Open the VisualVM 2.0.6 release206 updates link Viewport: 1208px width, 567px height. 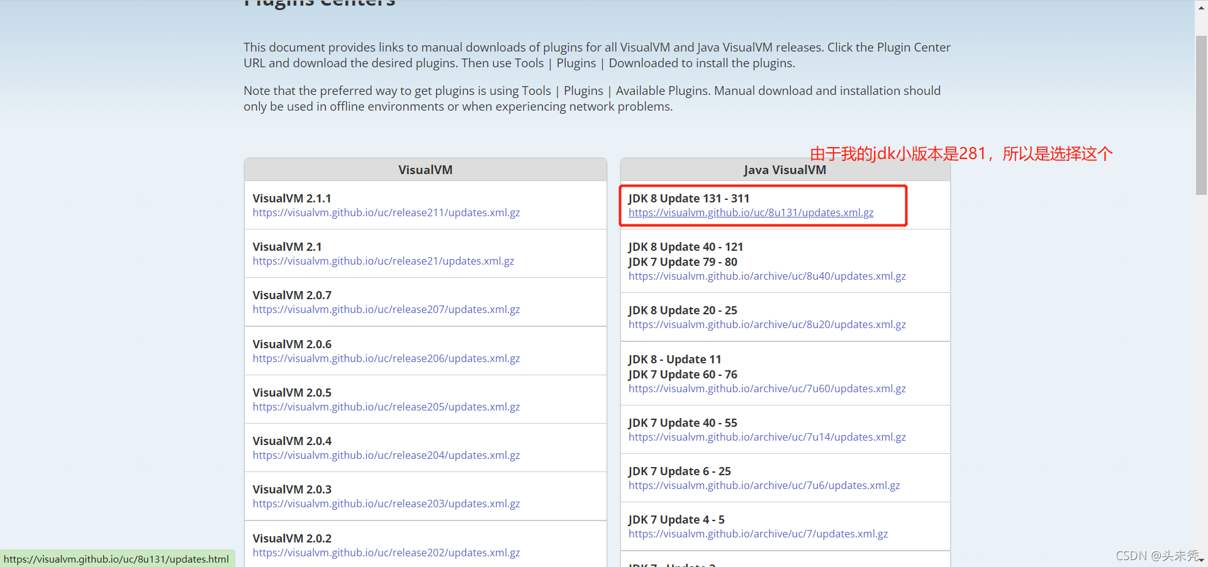[386, 358]
